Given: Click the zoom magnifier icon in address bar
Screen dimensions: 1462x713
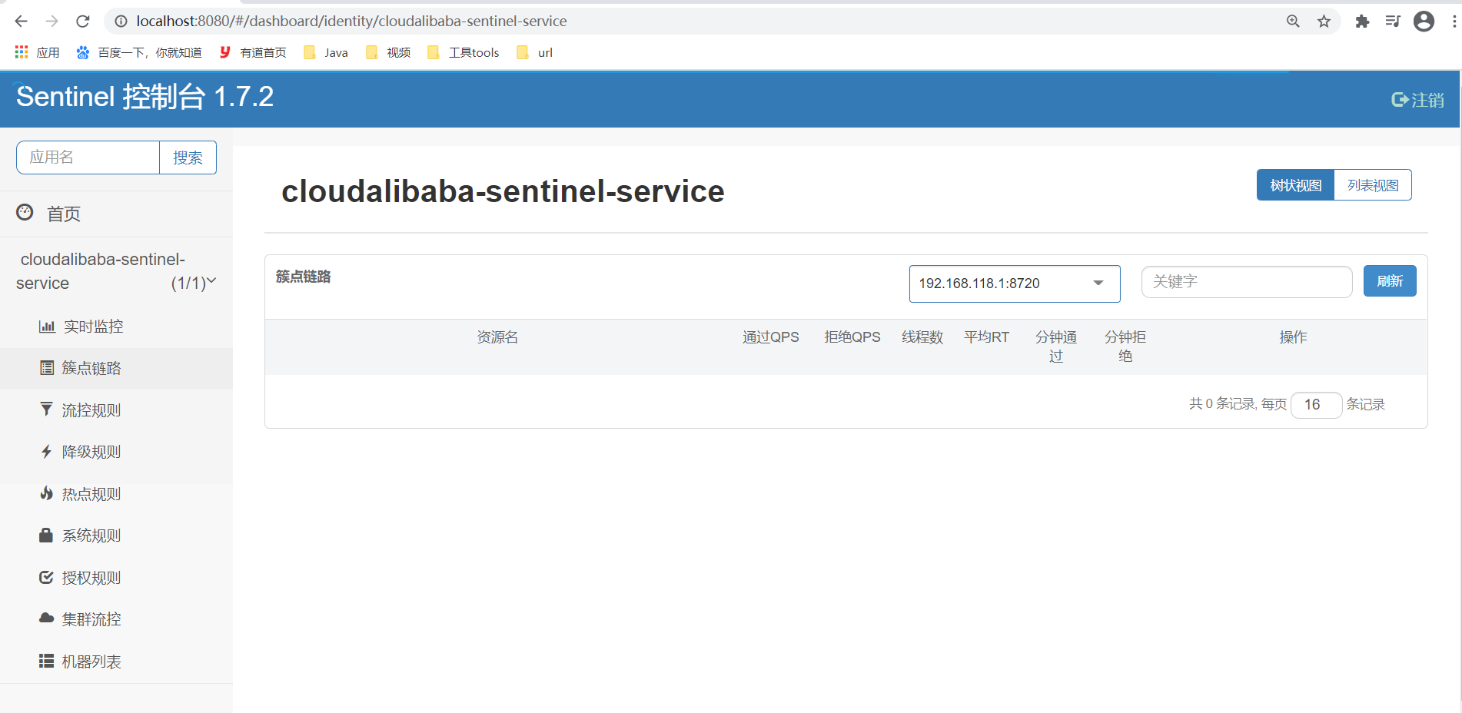Looking at the screenshot, I should 1293,22.
